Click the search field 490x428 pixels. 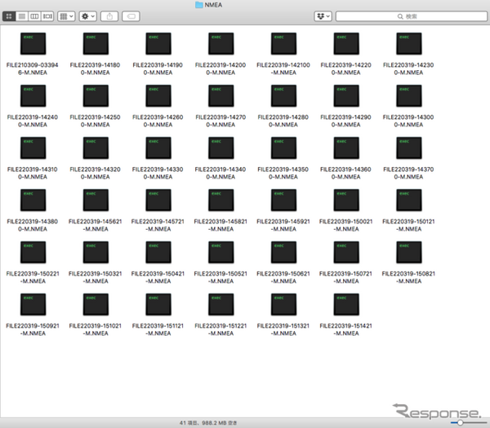412,16
